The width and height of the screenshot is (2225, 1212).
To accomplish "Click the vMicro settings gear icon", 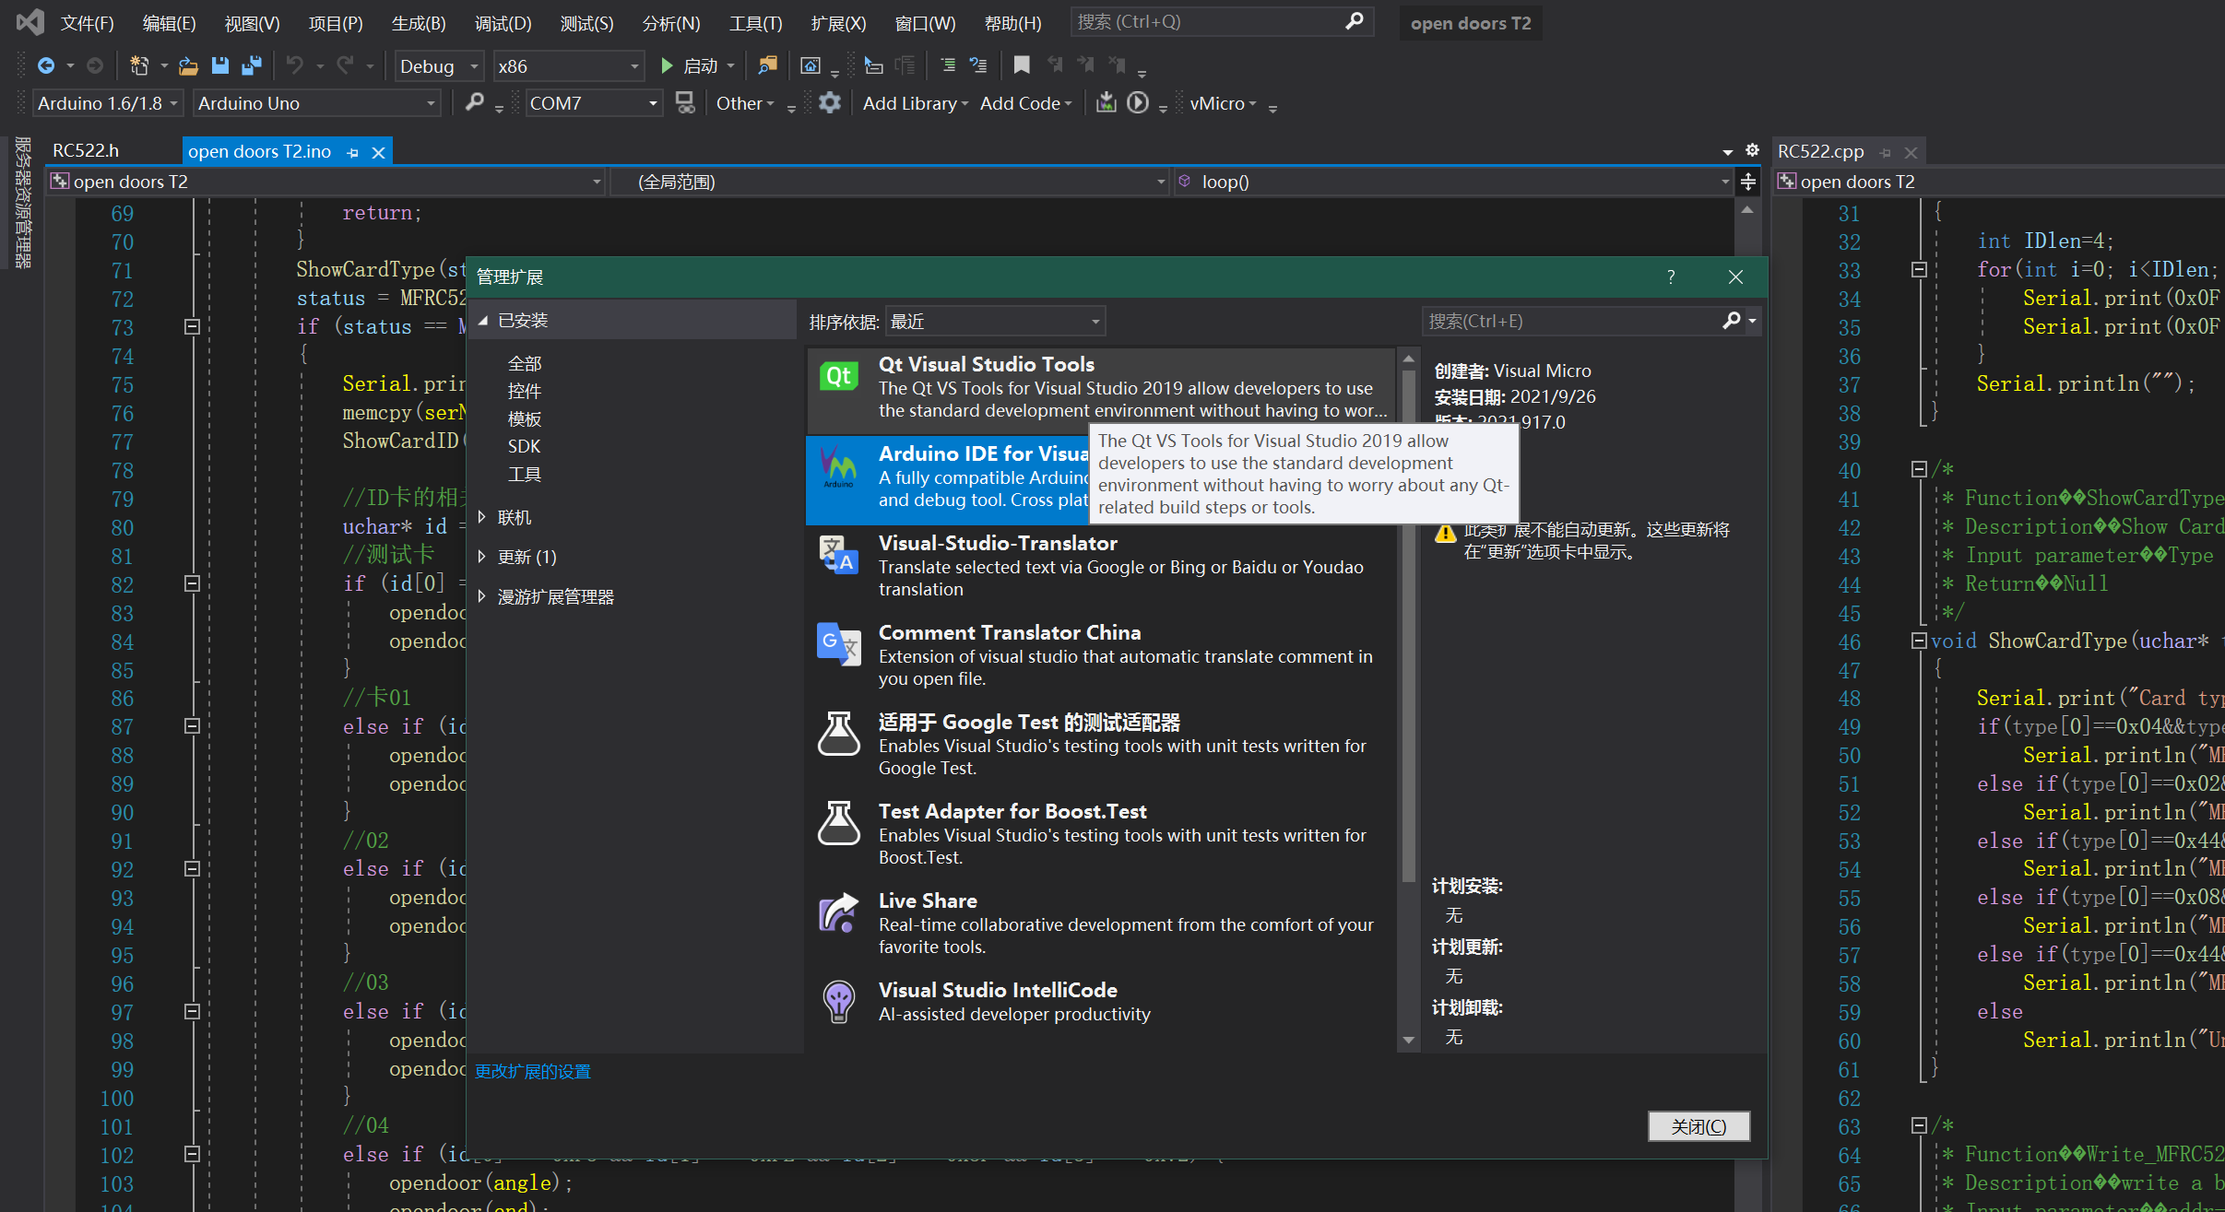I will [x=829, y=103].
